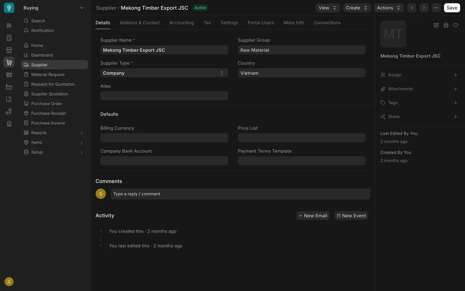This screenshot has height=291, width=465.
Task: Add a tag using the Tags plus icon
Action: [456, 103]
